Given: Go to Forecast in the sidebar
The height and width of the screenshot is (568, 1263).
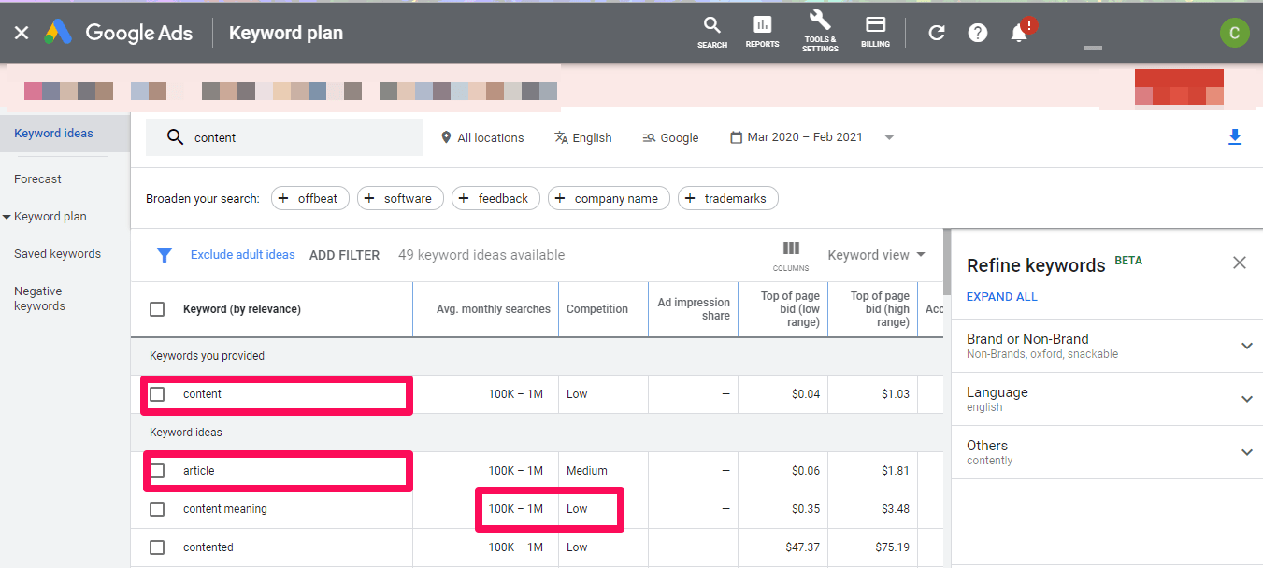Looking at the screenshot, I should (37, 178).
